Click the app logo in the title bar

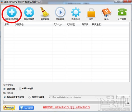point(2,2)
